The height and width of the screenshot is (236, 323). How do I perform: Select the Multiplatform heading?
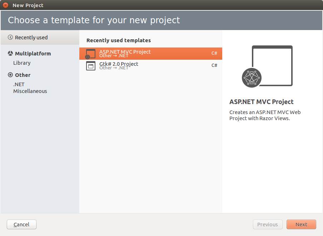click(33, 54)
